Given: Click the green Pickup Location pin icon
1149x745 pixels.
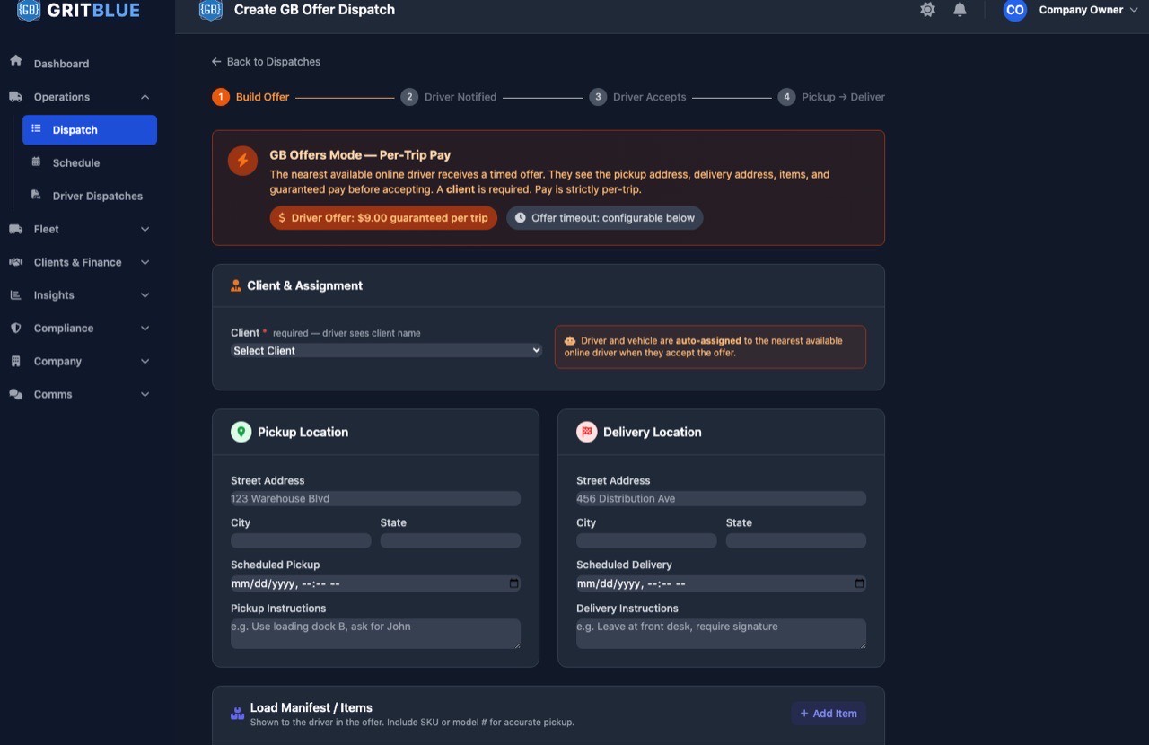Looking at the screenshot, I should click(241, 432).
